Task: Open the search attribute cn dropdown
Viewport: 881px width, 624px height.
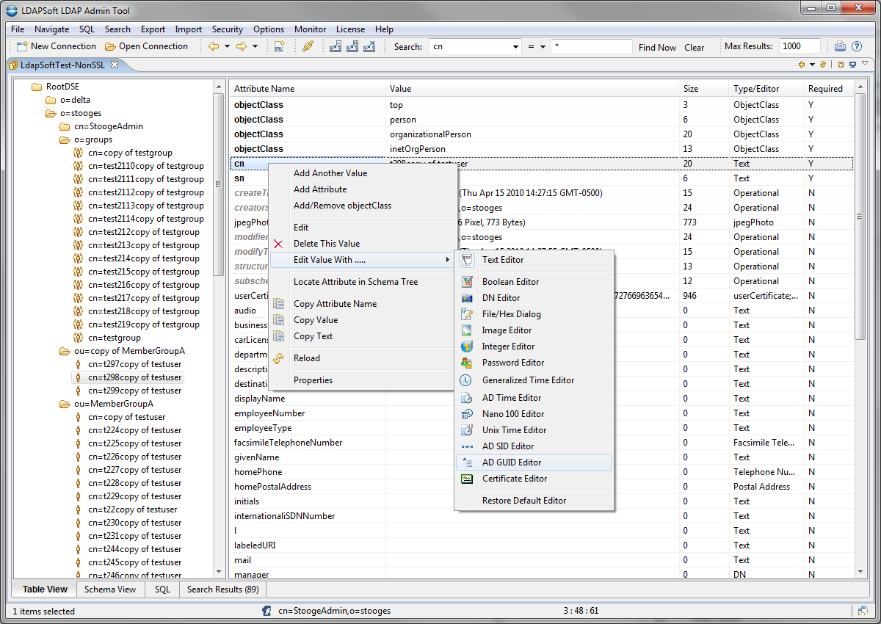Action: 515,47
